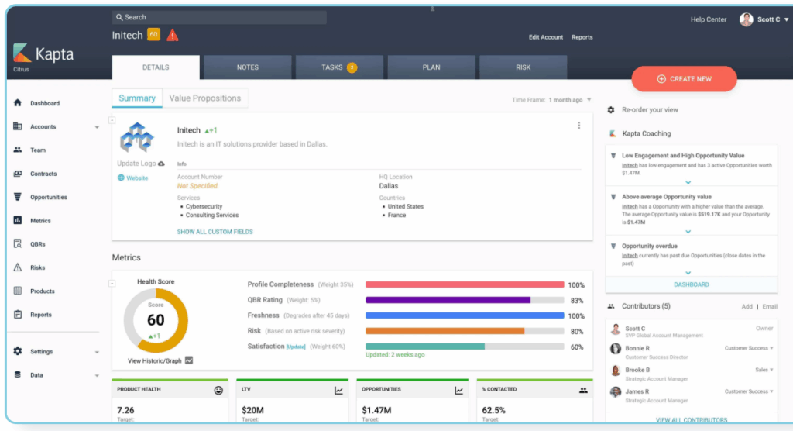The width and height of the screenshot is (793, 431).
Task: Click the Opportunities card line chart icon
Action: (x=458, y=390)
